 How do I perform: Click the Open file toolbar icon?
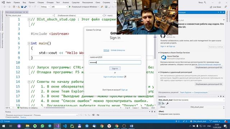tap(19, 7)
